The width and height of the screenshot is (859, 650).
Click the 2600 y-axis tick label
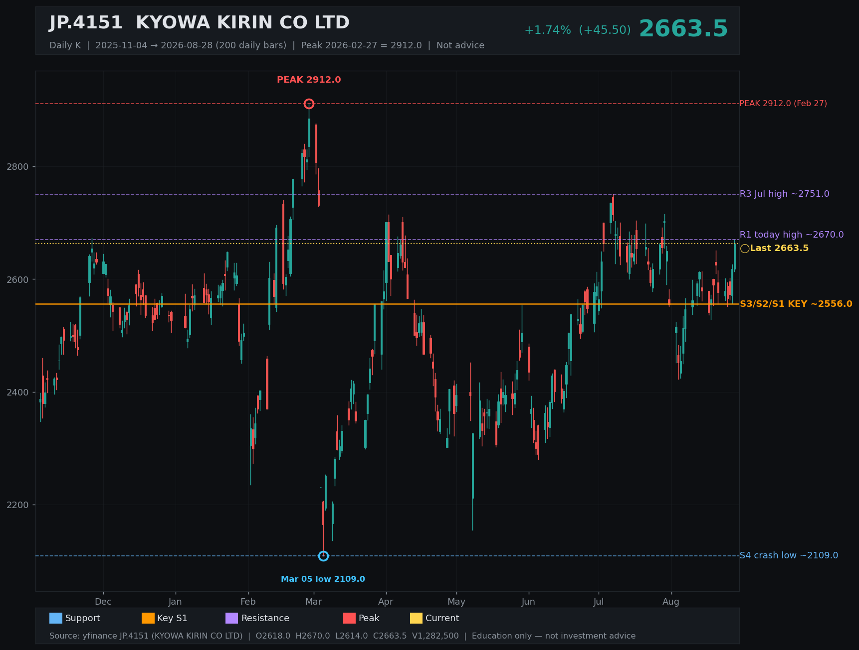17,279
